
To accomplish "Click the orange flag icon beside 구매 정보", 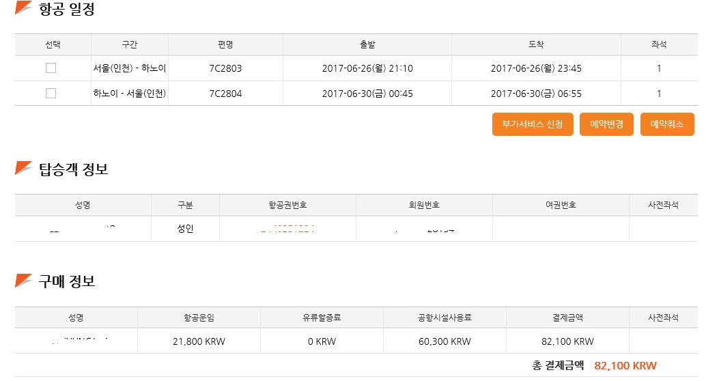I will point(23,279).
